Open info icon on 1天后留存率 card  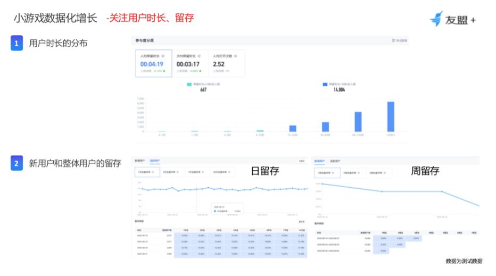tap(153, 172)
